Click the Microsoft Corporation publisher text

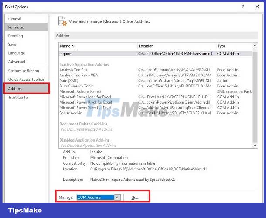(x=109, y=158)
